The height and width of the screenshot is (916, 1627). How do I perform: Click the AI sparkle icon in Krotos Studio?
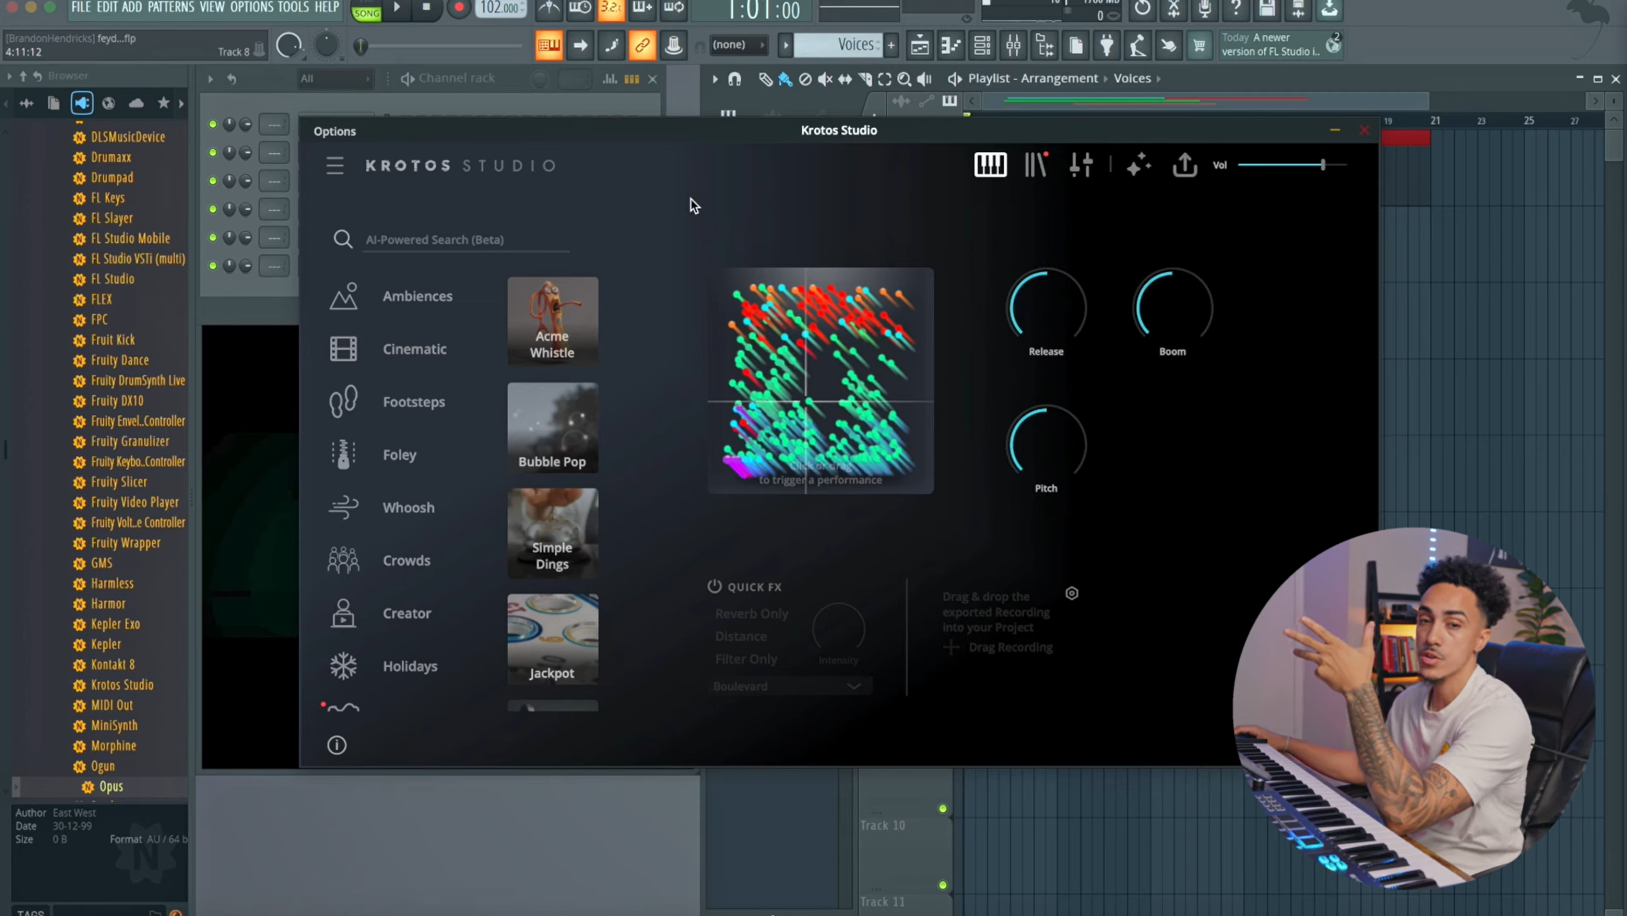pyautogui.click(x=1139, y=165)
